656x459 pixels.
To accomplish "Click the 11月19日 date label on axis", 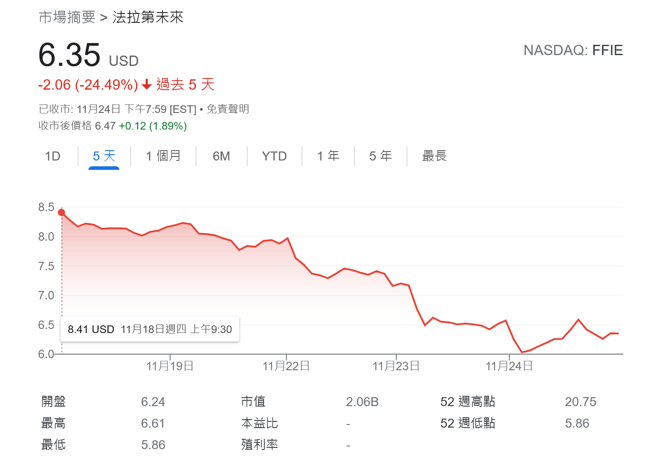I will (x=170, y=366).
